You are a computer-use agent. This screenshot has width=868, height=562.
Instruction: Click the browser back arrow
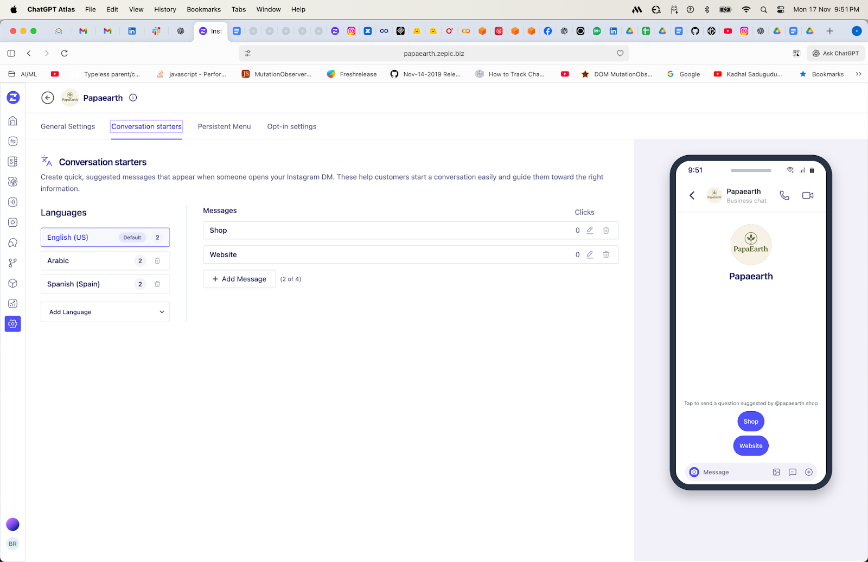29,53
